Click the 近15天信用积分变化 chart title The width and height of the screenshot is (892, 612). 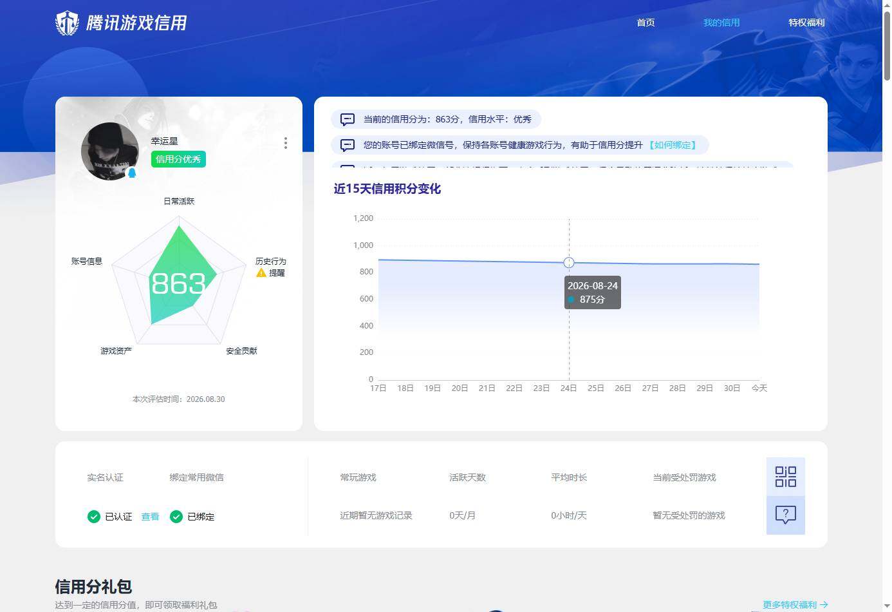(387, 189)
